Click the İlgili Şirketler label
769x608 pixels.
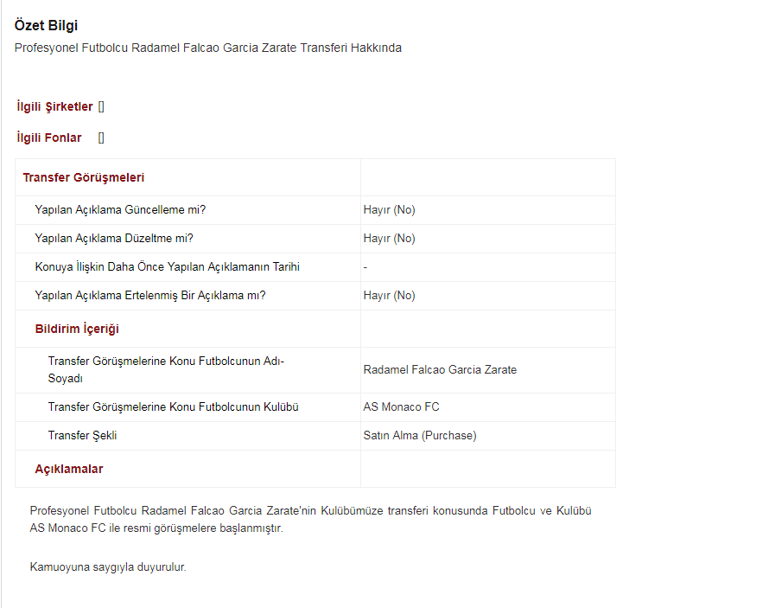pyautogui.click(x=54, y=106)
